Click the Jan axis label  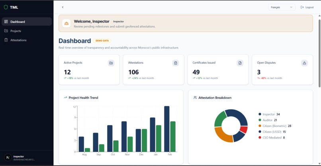pyautogui.click(x=156, y=154)
